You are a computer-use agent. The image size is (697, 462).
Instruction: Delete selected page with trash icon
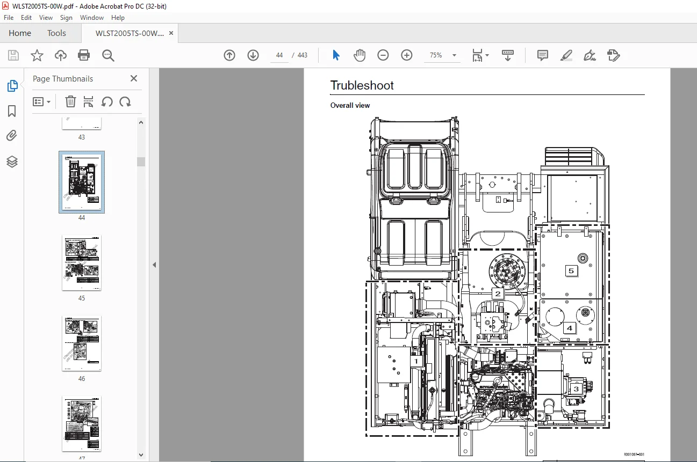[x=71, y=101]
